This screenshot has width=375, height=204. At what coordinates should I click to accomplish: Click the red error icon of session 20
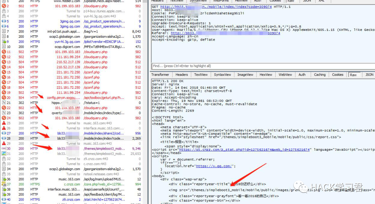click(x=4, y=98)
